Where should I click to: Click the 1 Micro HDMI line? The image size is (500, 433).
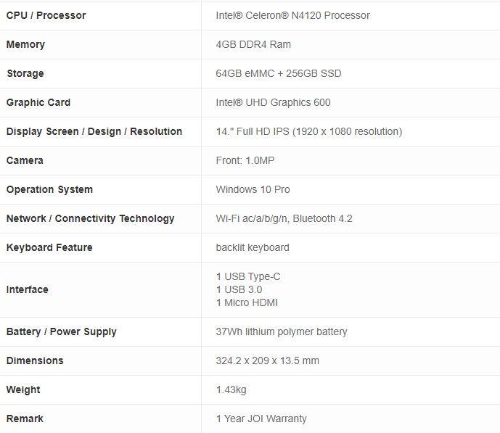point(247,302)
